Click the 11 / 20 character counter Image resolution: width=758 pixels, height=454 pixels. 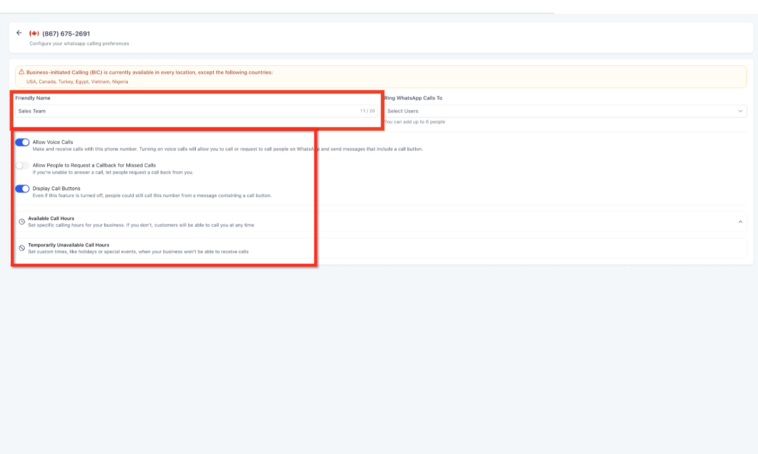(367, 111)
